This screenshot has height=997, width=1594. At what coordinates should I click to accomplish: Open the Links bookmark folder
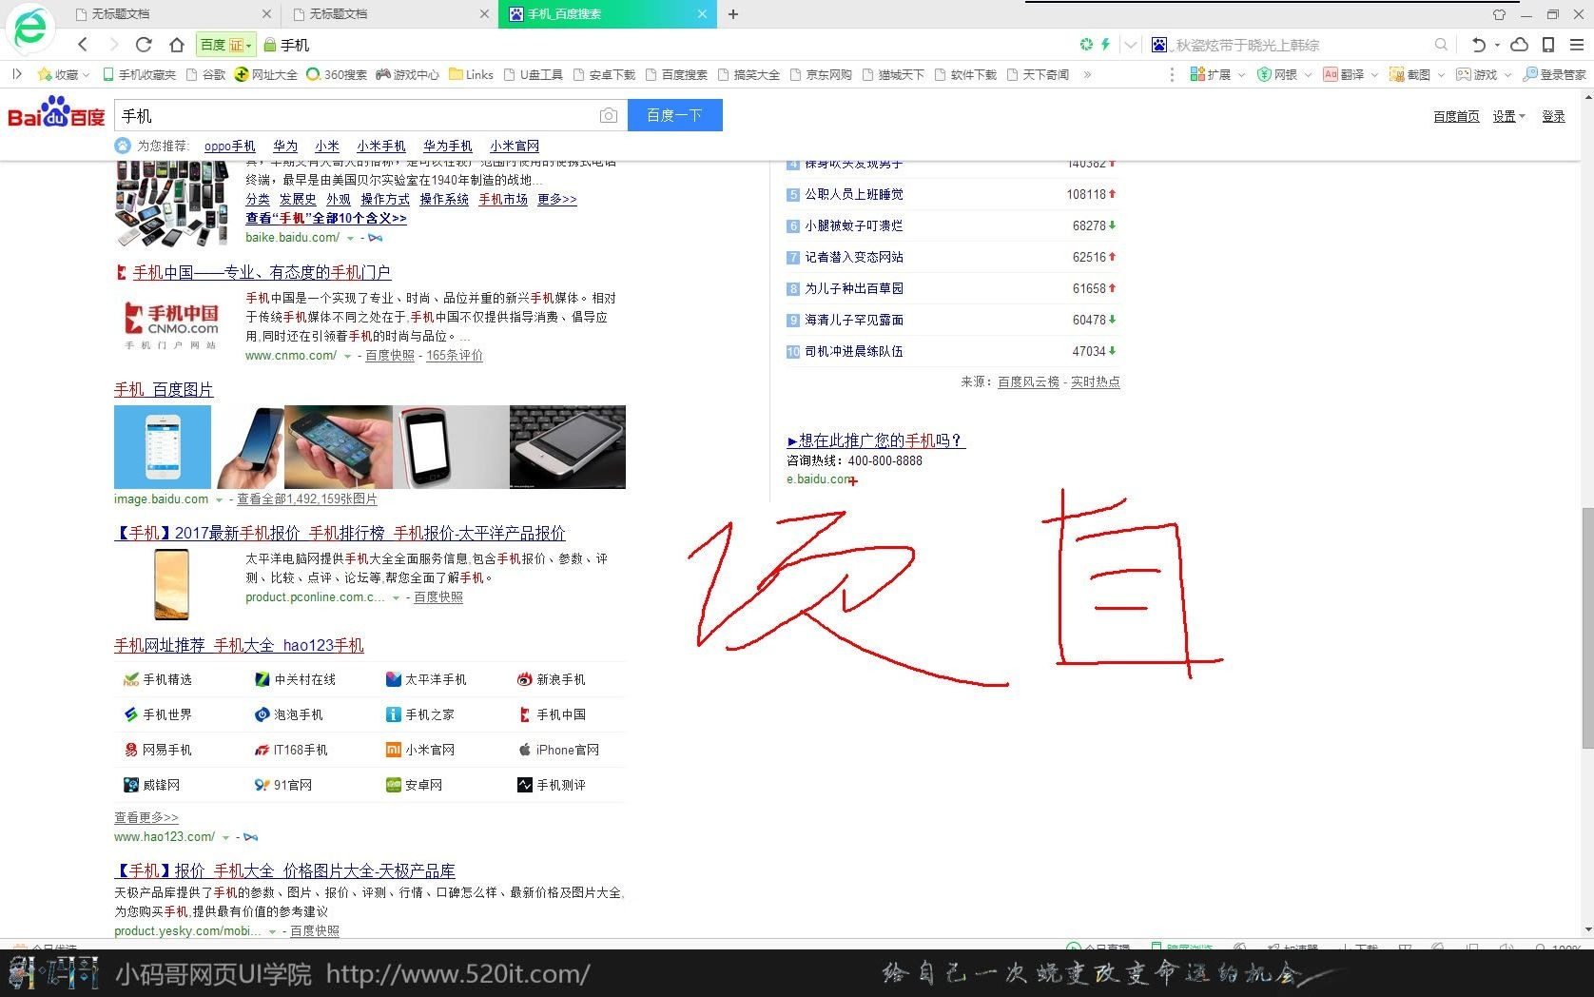click(472, 74)
